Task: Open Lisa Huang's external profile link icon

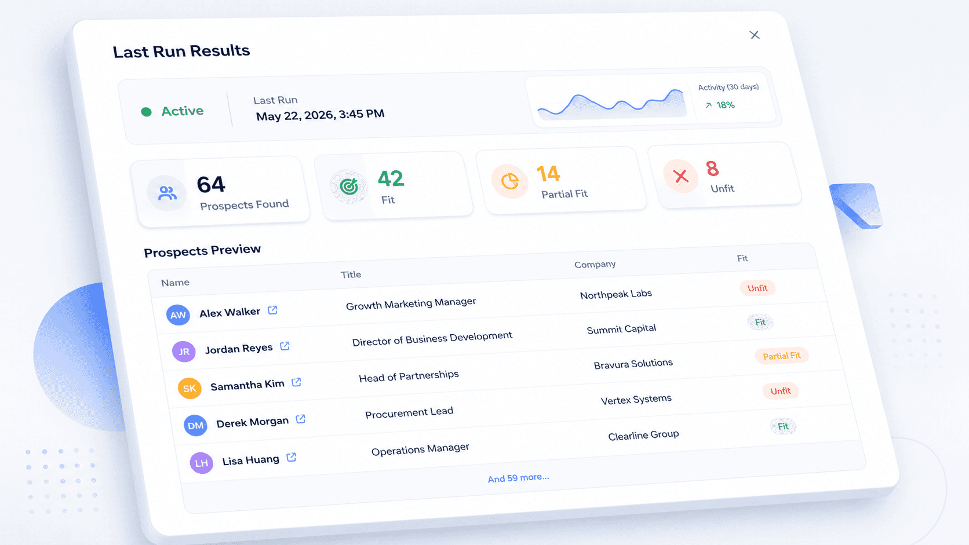Action: pos(292,458)
